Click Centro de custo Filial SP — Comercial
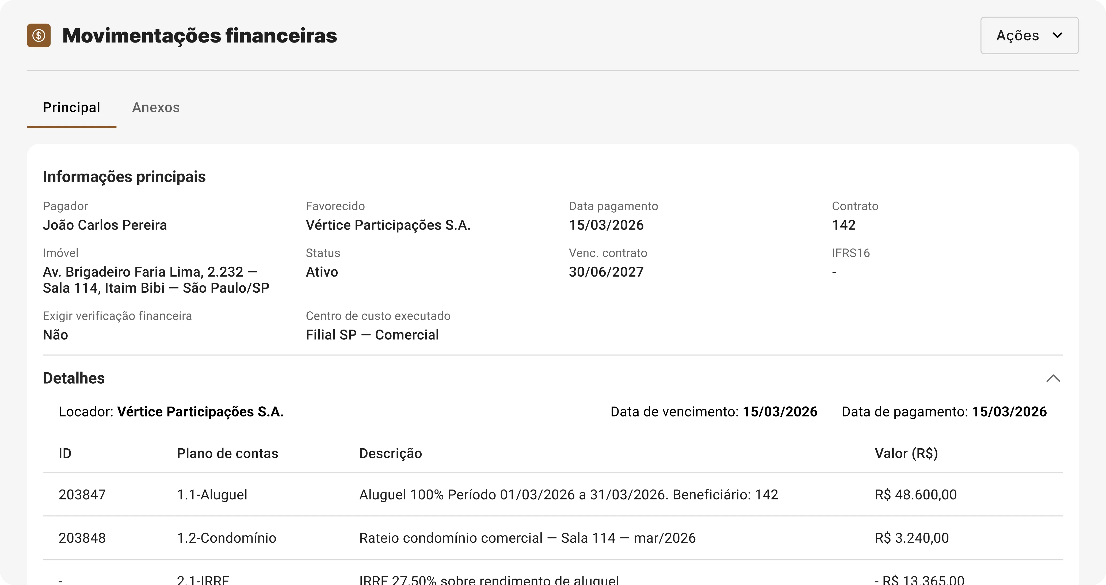This screenshot has width=1106, height=585. point(372,335)
